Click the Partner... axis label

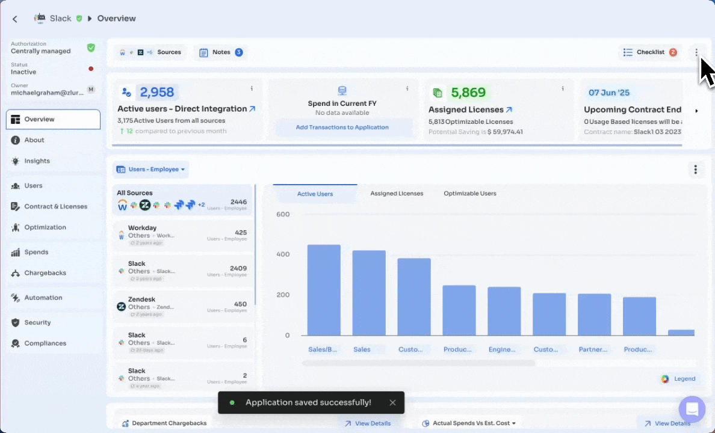tap(593, 349)
